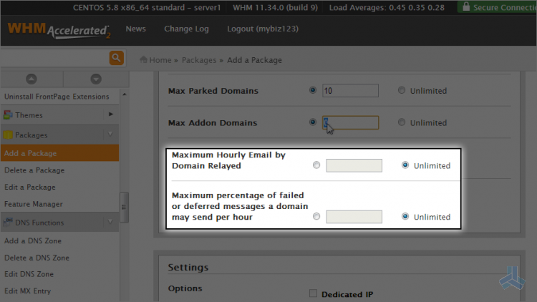Click the sidebar scroll-down circle arrow
537x302 pixels.
click(96, 79)
